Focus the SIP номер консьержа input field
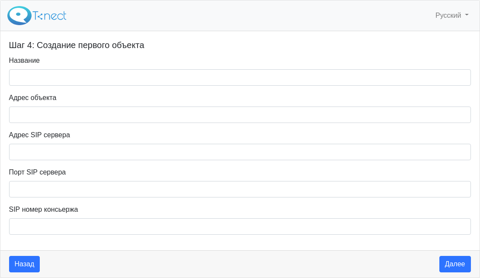 click(x=240, y=226)
